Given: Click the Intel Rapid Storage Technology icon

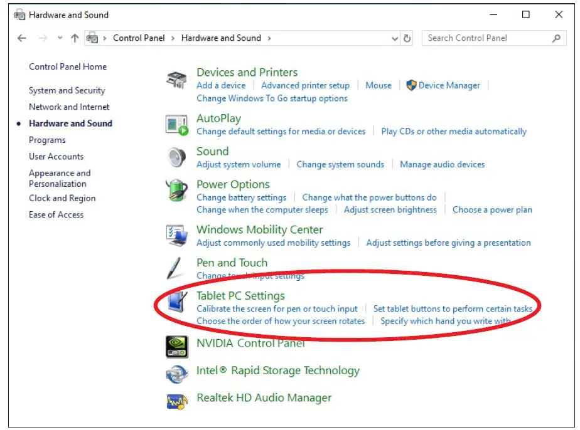Looking at the screenshot, I should [176, 374].
